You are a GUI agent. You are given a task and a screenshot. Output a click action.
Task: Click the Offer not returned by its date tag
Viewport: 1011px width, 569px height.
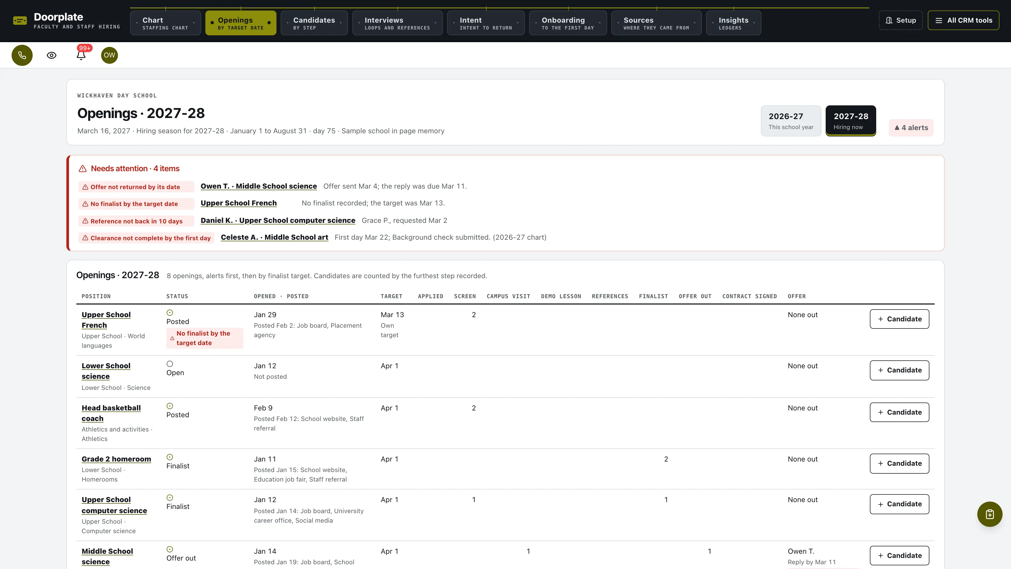(136, 187)
